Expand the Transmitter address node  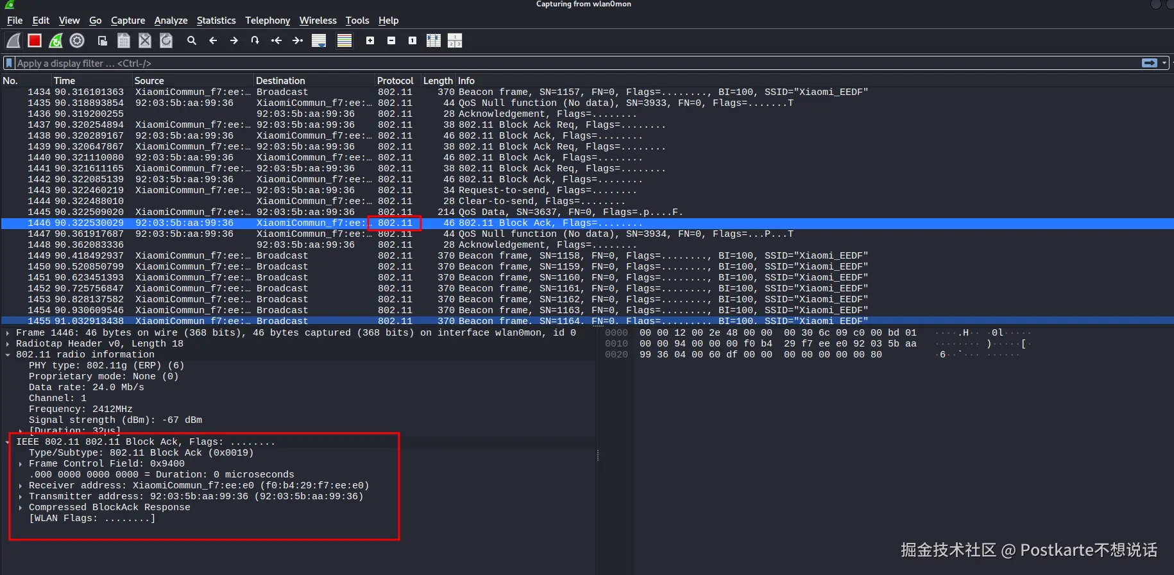click(21, 497)
